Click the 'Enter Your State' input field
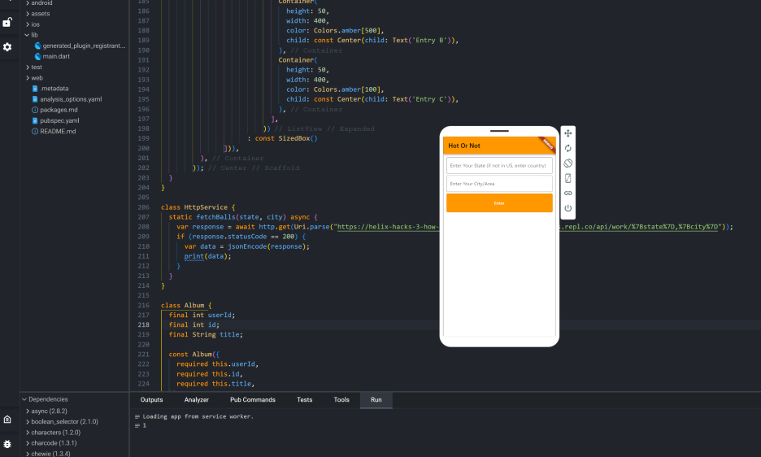761x457 pixels. coord(499,166)
